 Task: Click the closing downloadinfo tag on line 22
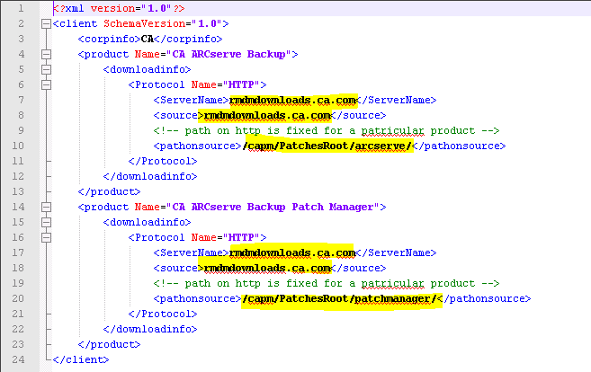(150, 329)
